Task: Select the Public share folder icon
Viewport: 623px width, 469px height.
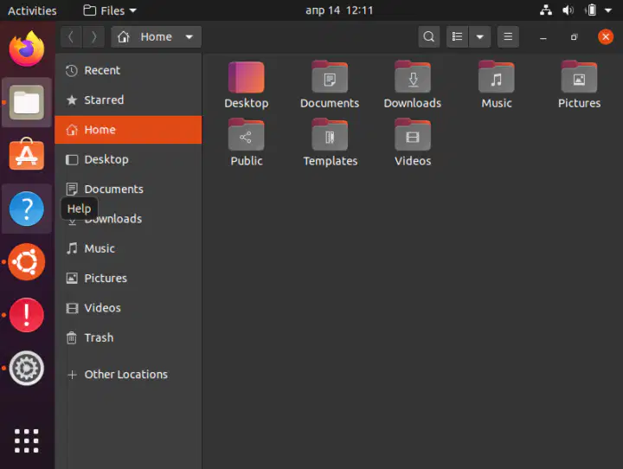Action: point(246,134)
